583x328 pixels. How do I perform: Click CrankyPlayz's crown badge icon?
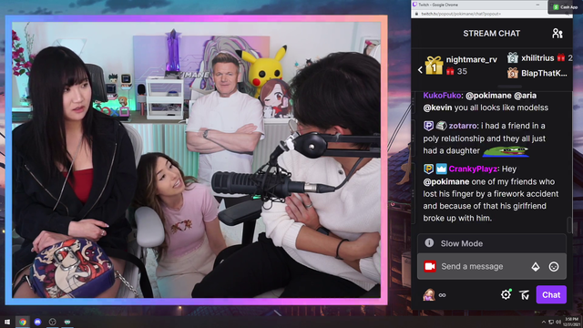click(x=441, y=169)
